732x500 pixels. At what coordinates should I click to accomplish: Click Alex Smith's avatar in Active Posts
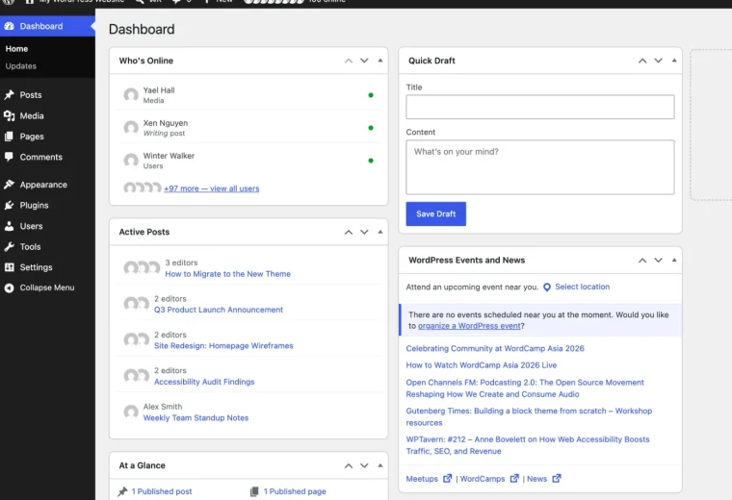coord(131,412)
